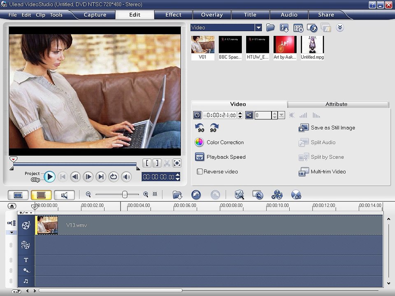Click the clip volume value field
This screenshot has height=296, width=395.
pos(263,115)
